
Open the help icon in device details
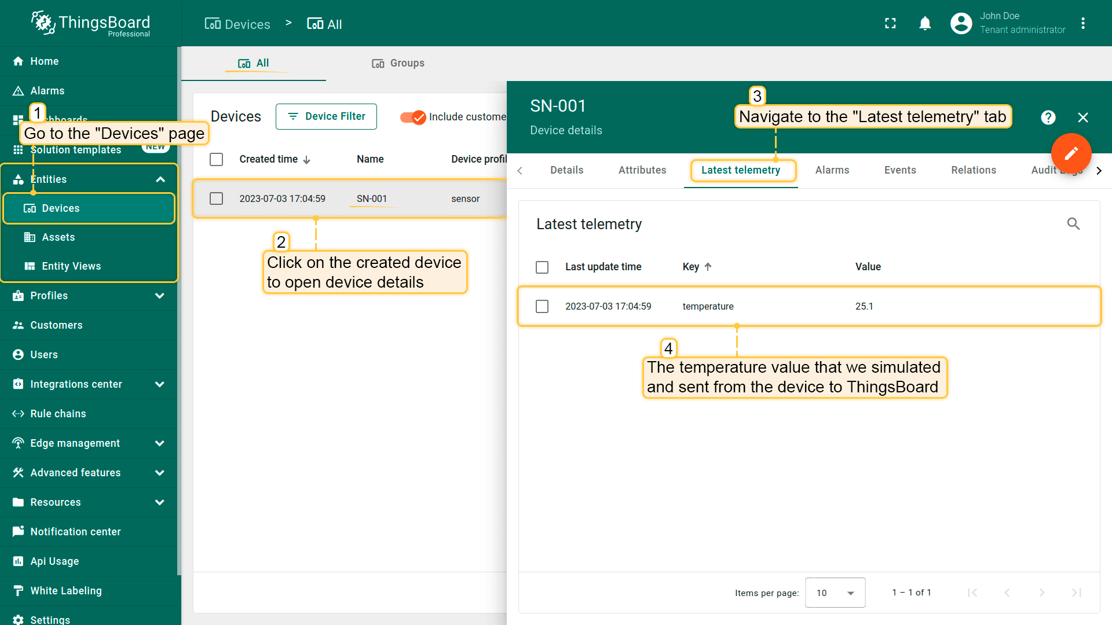pyautogui.click(x=1048, y=117)
